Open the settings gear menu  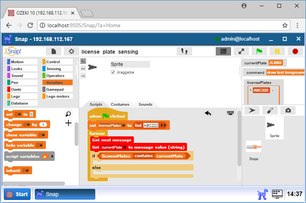[72, 51]
